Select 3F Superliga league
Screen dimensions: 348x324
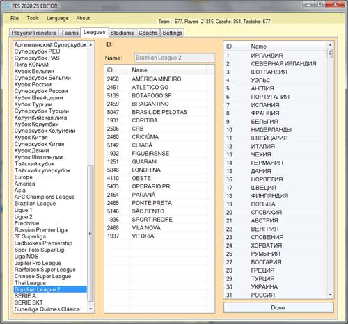(50, 236)
